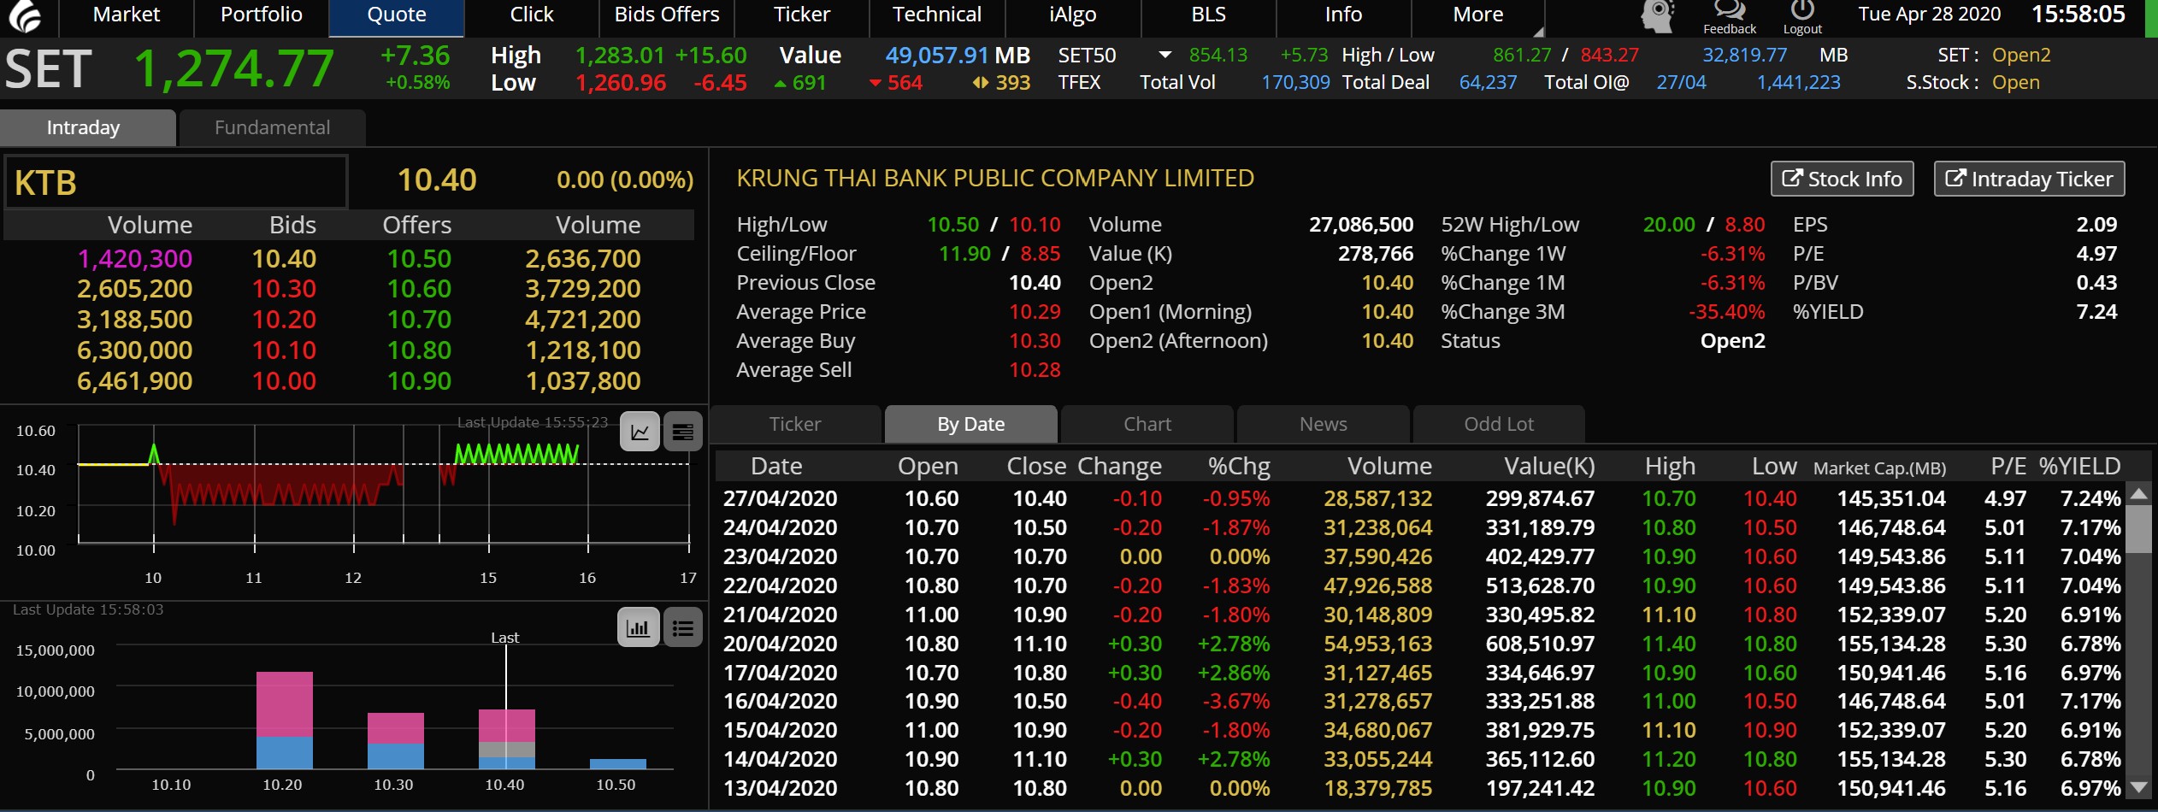The width and height of the screenshot is (2158, 812).
Task: Switch intraday price panel to table view
Action: tap(682, 432)
